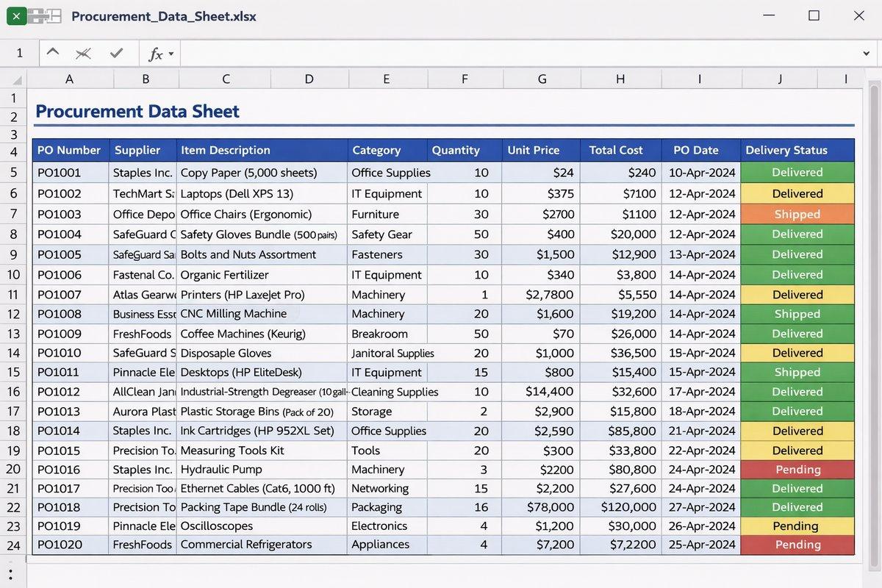Click the Procurement Data Sheet title cell
This screenshot has width=882, height=588.
click(x=137, y=112)
